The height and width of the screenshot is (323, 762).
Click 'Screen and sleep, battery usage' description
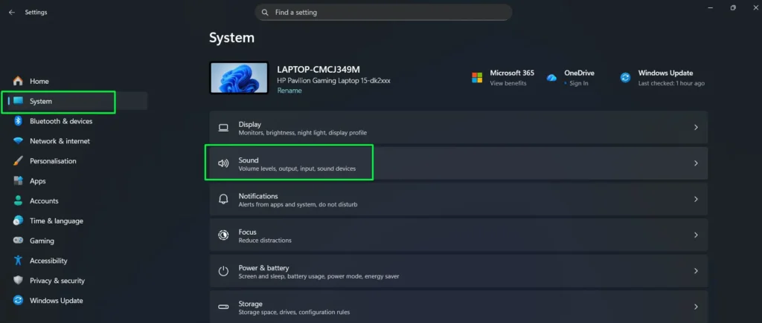coord(318,276)
